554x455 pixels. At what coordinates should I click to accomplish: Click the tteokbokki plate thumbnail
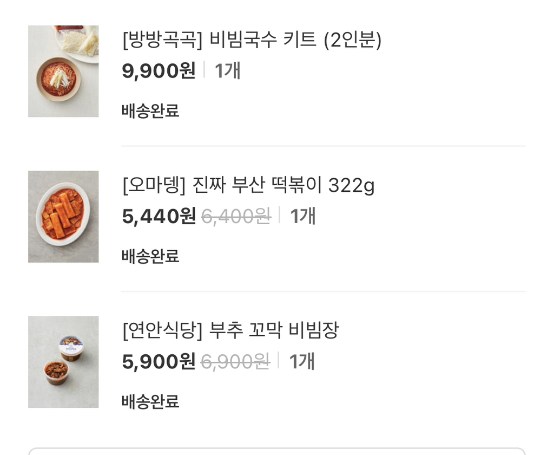coord(63,216)
